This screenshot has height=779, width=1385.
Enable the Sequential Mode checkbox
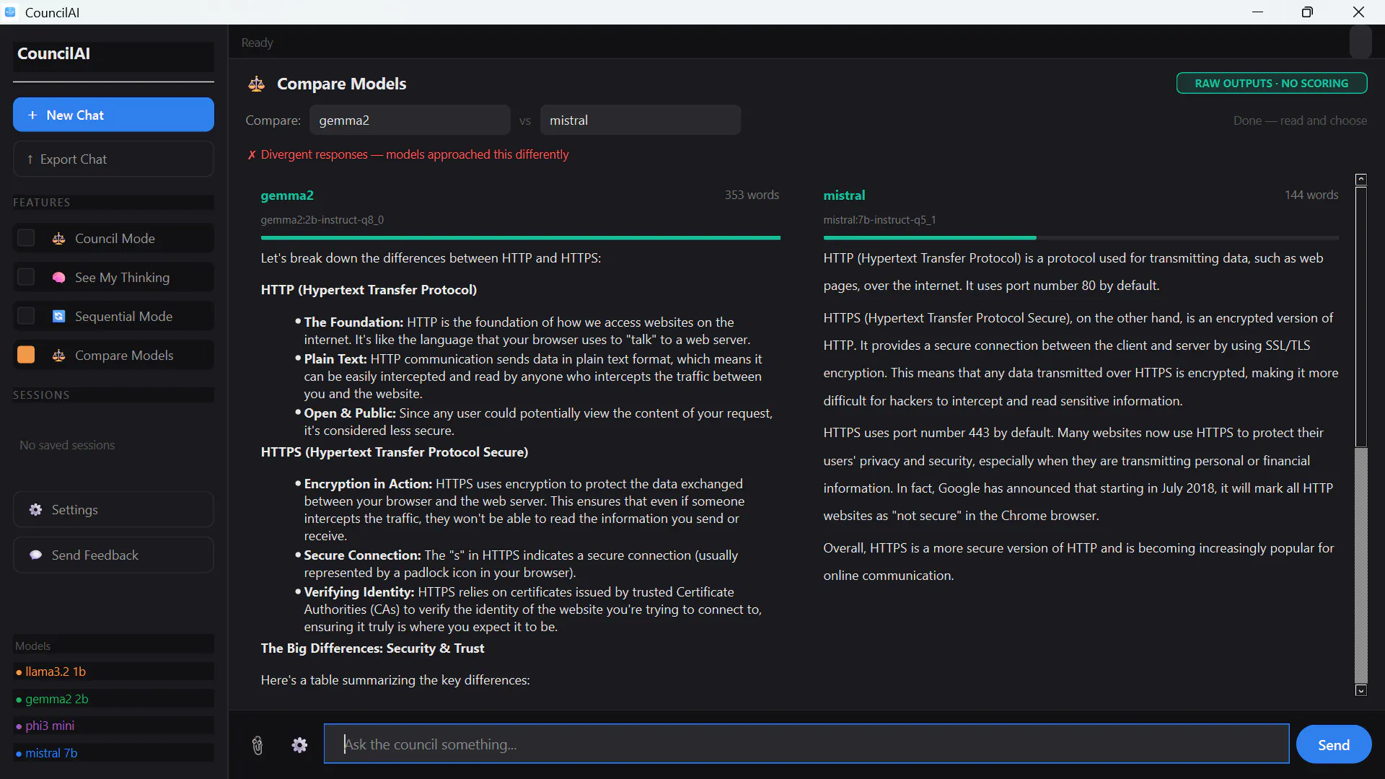[26, 316]
